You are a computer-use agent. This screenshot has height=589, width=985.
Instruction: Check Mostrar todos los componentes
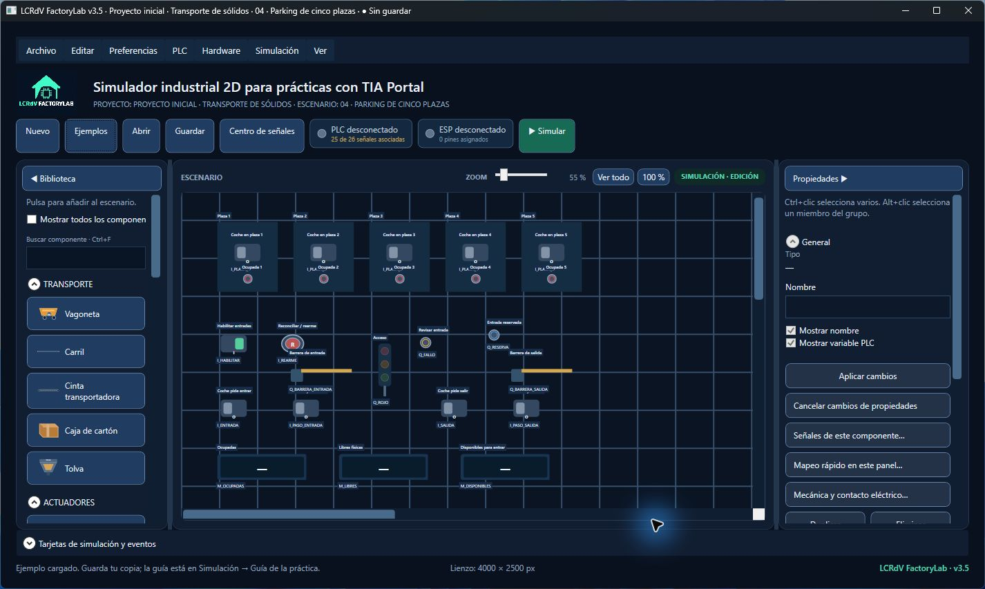[32, 220]
